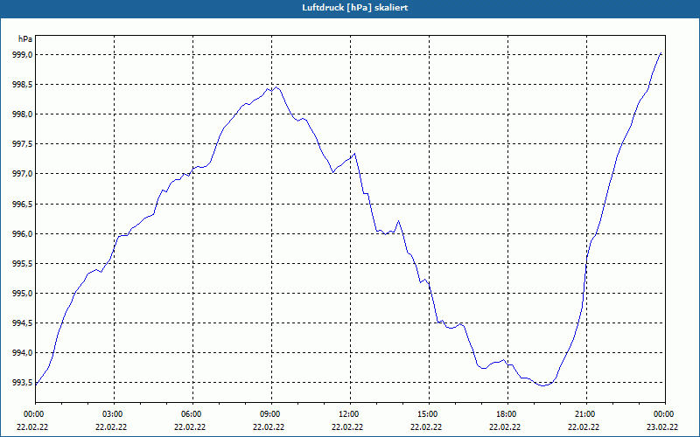This screenshot has width=700, height=437.
Task: Click the 23.02.22 date label
Action: point(663,427)
